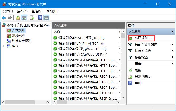Click the Forward arrow toolbar icon
The height and width of the screenshot is (111, 176).
pos(10,18)
